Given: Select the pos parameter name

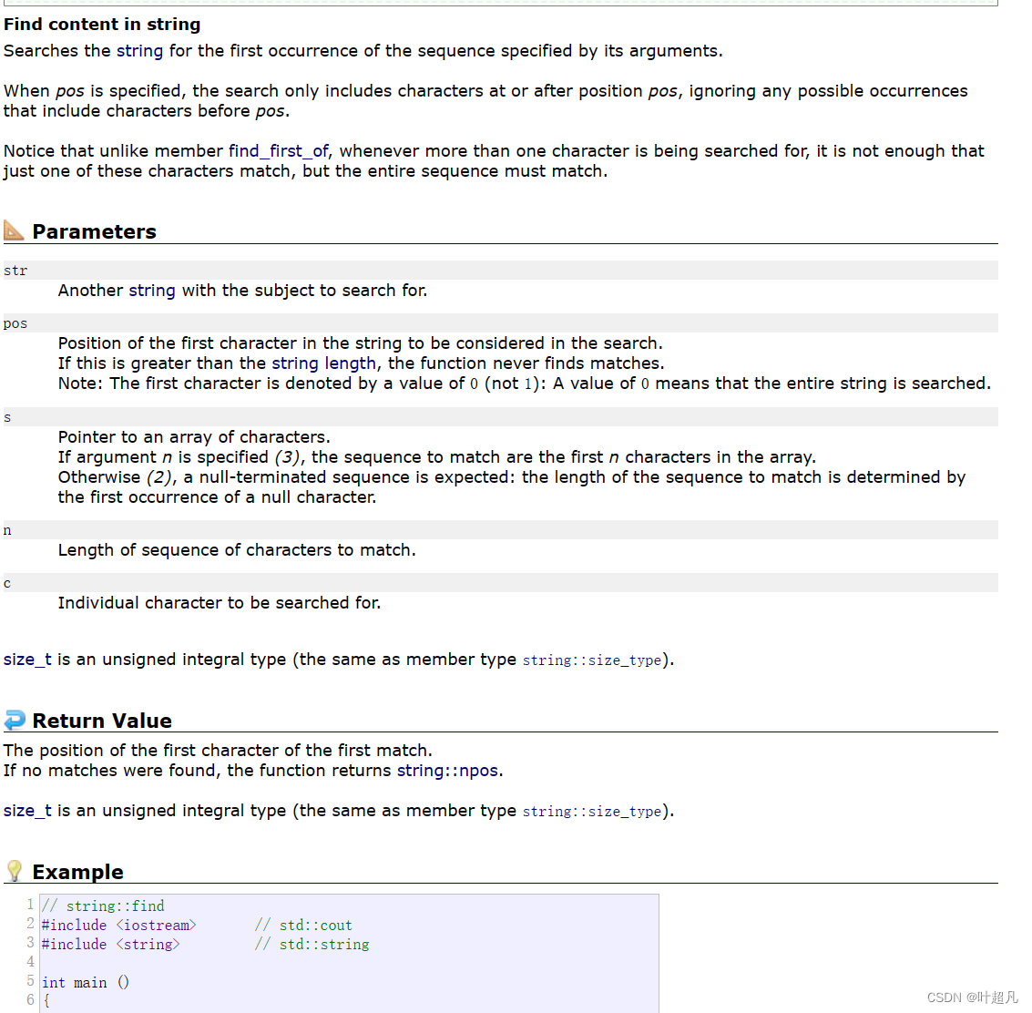Looking at the screenshot, I should click(x=15, y=323).
